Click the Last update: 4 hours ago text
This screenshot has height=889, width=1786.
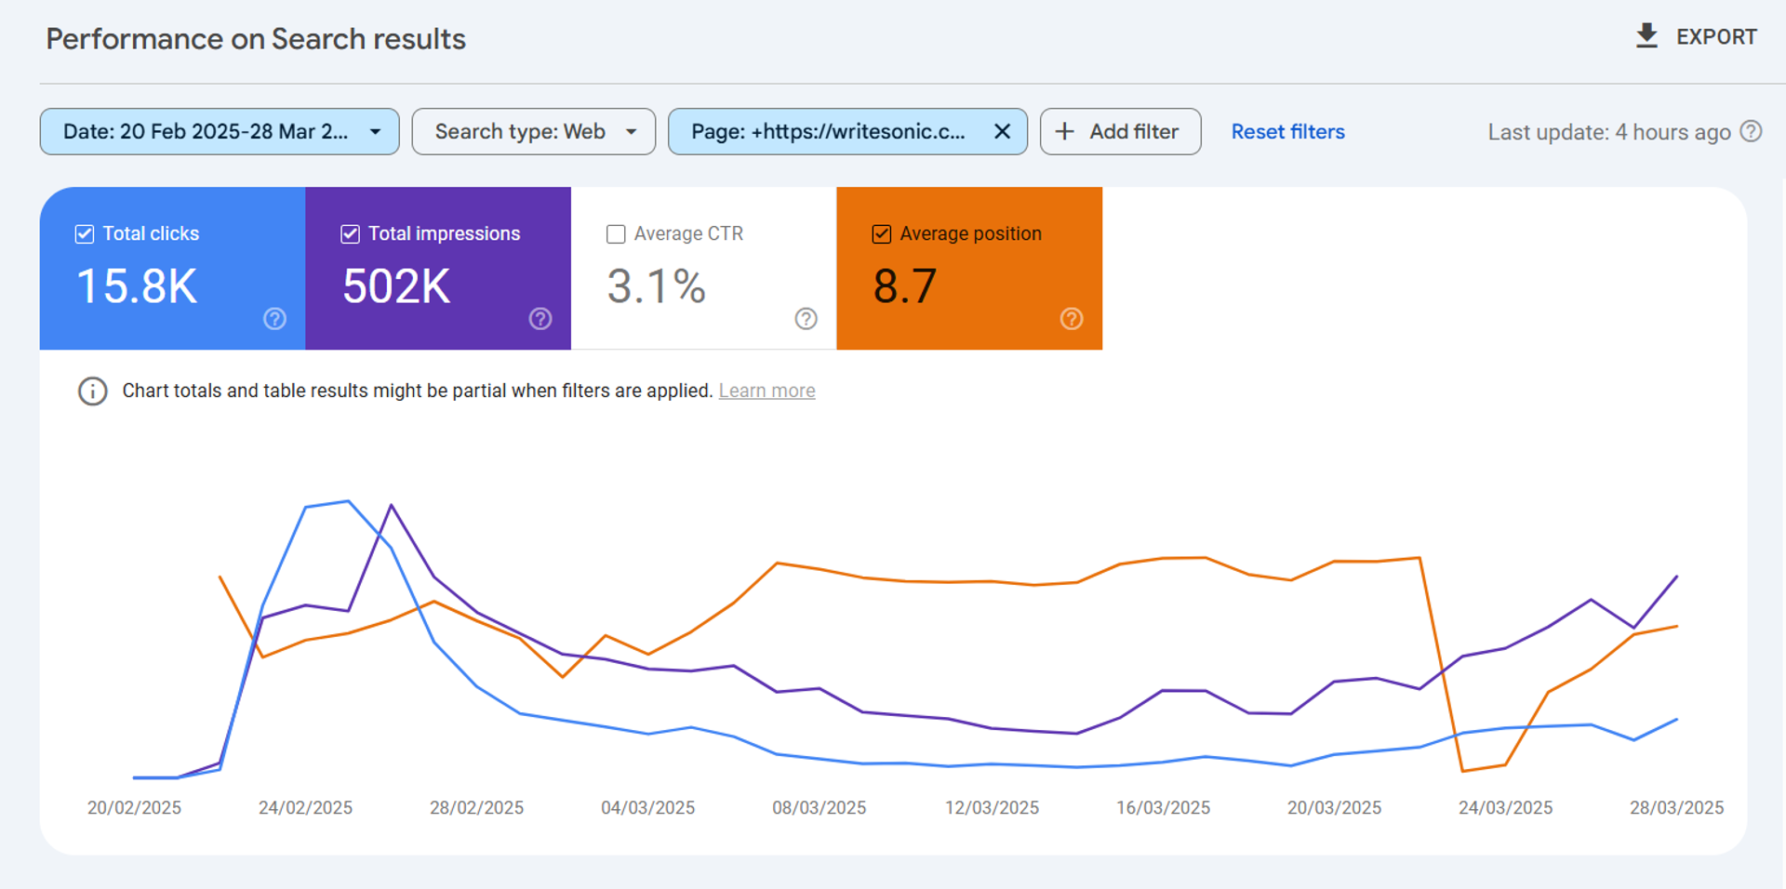(1609, 132)
